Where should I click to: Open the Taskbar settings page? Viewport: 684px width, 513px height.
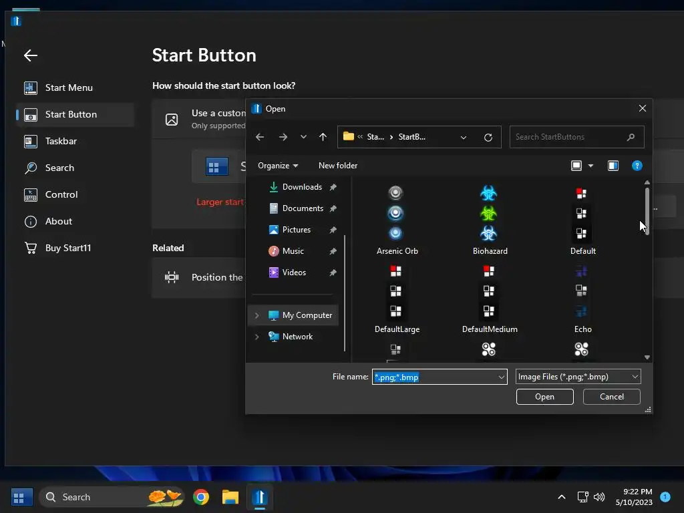tap(75, 142)
